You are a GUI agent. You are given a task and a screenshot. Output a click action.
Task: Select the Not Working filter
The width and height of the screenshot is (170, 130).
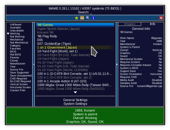click(x=17, y=36)
